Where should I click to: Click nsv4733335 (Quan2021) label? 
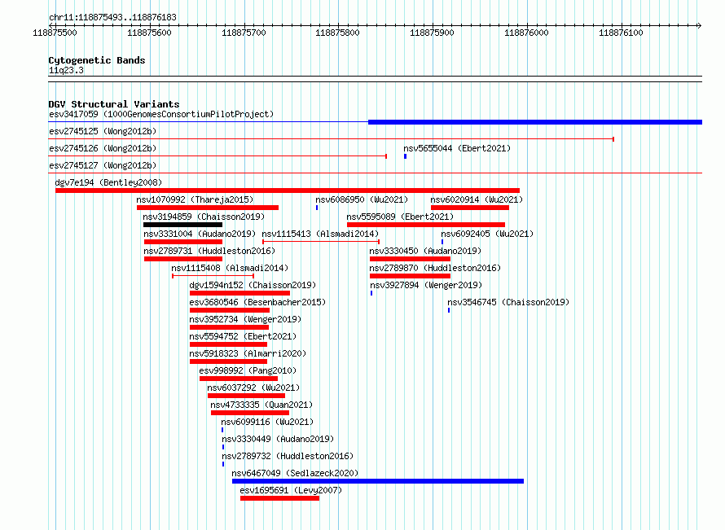(x=261, y=405)
